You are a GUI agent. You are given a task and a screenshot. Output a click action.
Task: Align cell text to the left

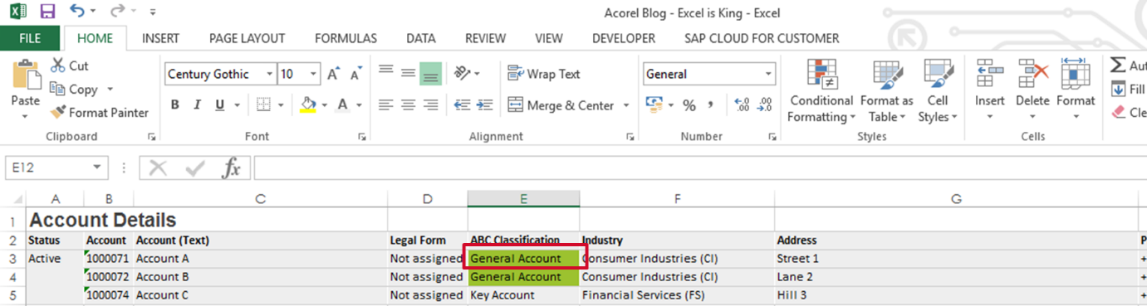pyautogui.click(x=386, y=104)
